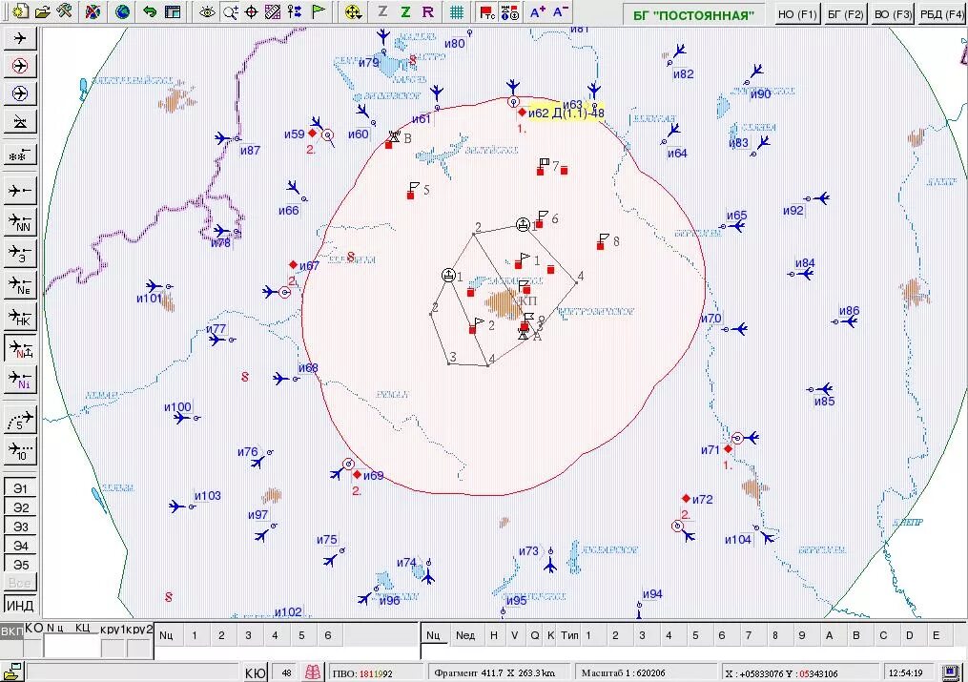Click the Тип column header
The image size is (968, 682).
[569, 635]
